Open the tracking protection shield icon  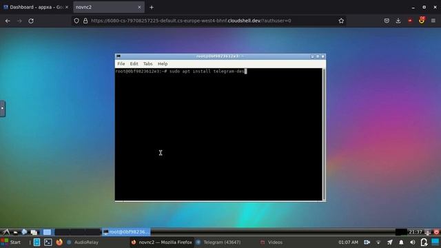pyautogui.click(x=76, y=21)
